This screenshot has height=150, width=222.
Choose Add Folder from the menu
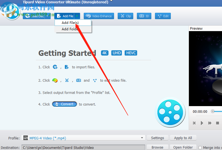(73, 29)
